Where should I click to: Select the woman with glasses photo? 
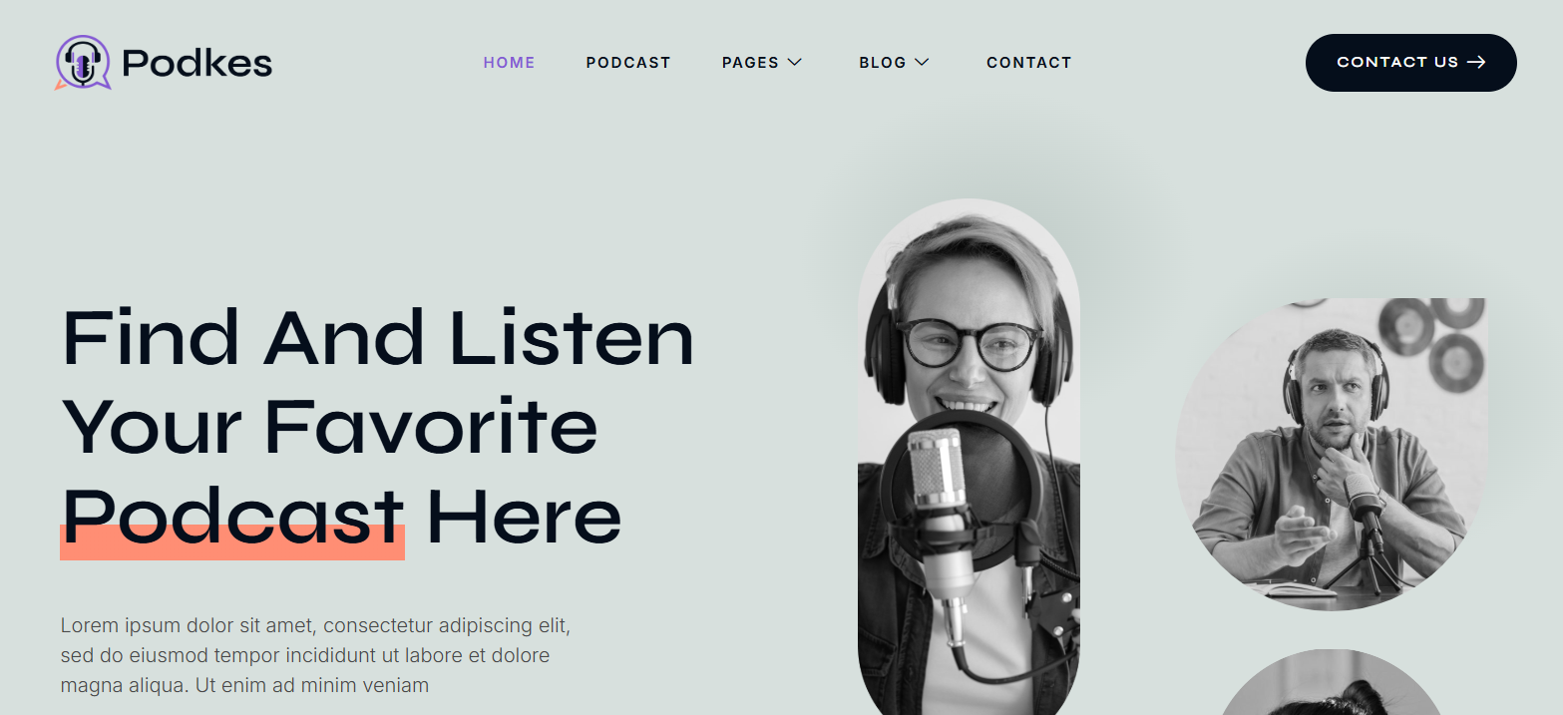pos(969,457)
